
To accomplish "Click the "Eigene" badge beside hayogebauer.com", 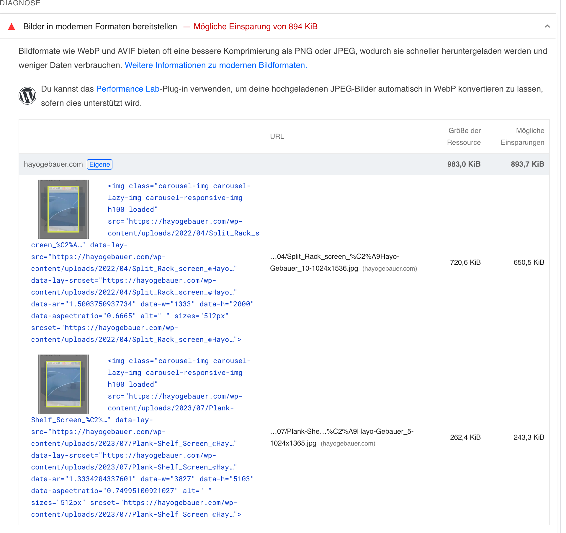I will pos(99,164).
